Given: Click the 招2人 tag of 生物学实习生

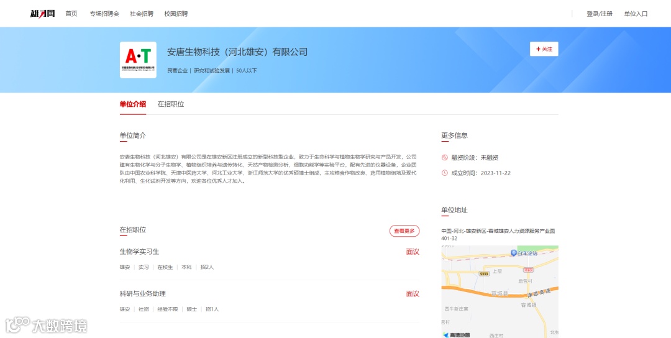Looking at the screenshot, I should click(207, 267).
